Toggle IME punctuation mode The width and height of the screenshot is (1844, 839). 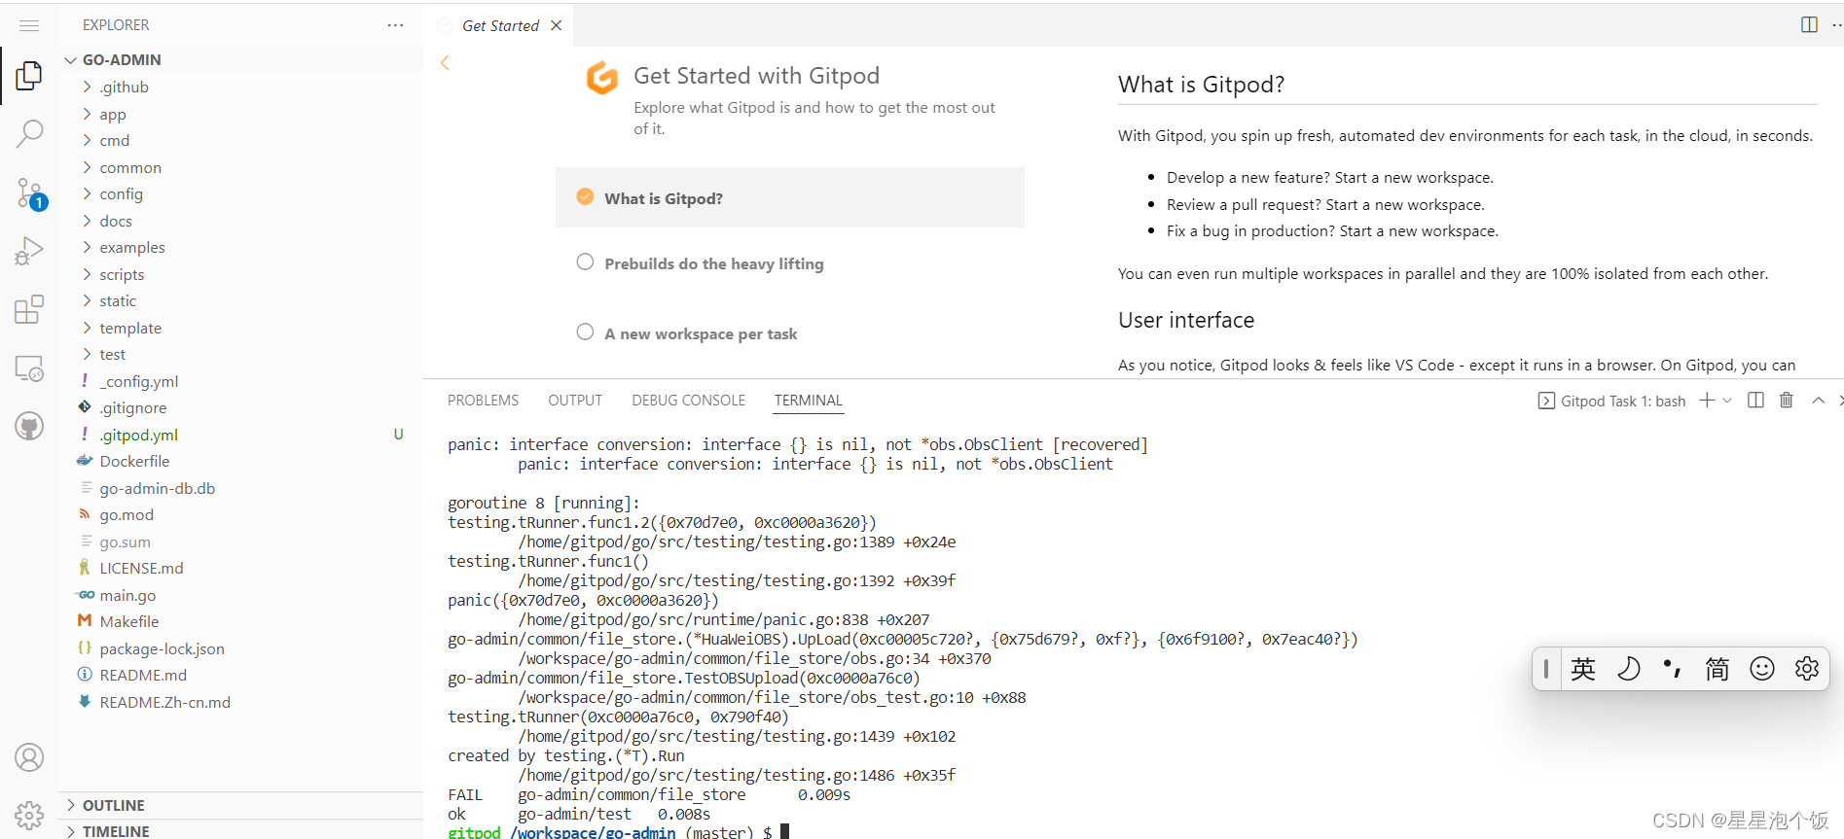coord(1673,669)
